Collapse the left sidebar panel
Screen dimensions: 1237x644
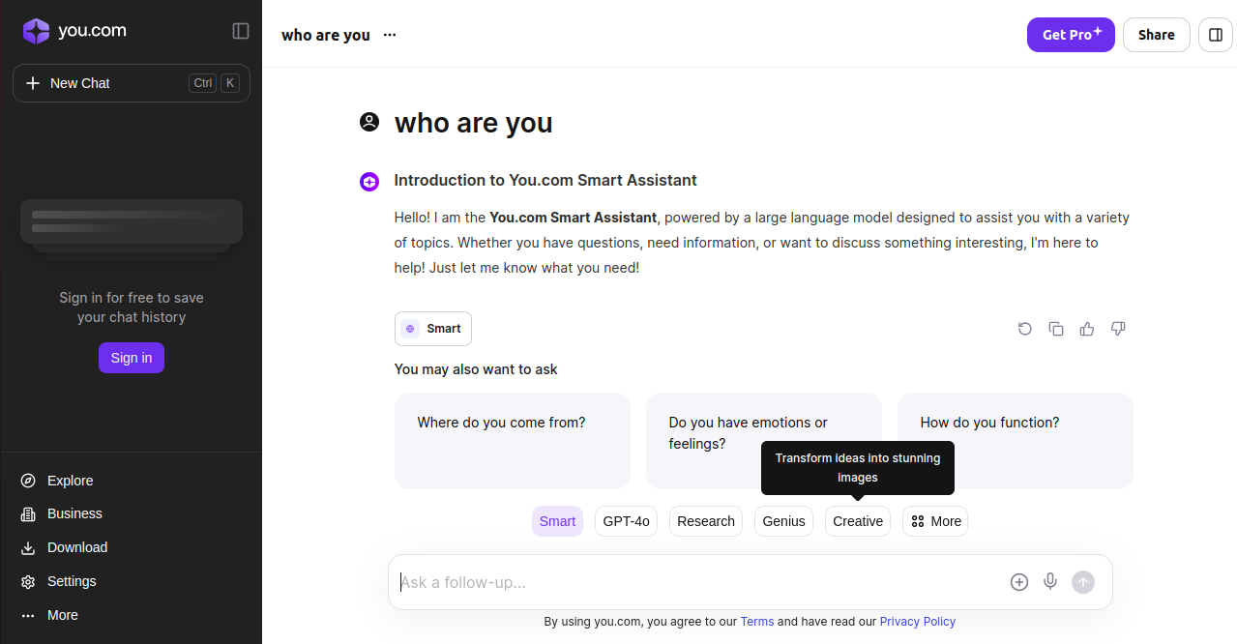pyautogui.click(x=241, y=31)
